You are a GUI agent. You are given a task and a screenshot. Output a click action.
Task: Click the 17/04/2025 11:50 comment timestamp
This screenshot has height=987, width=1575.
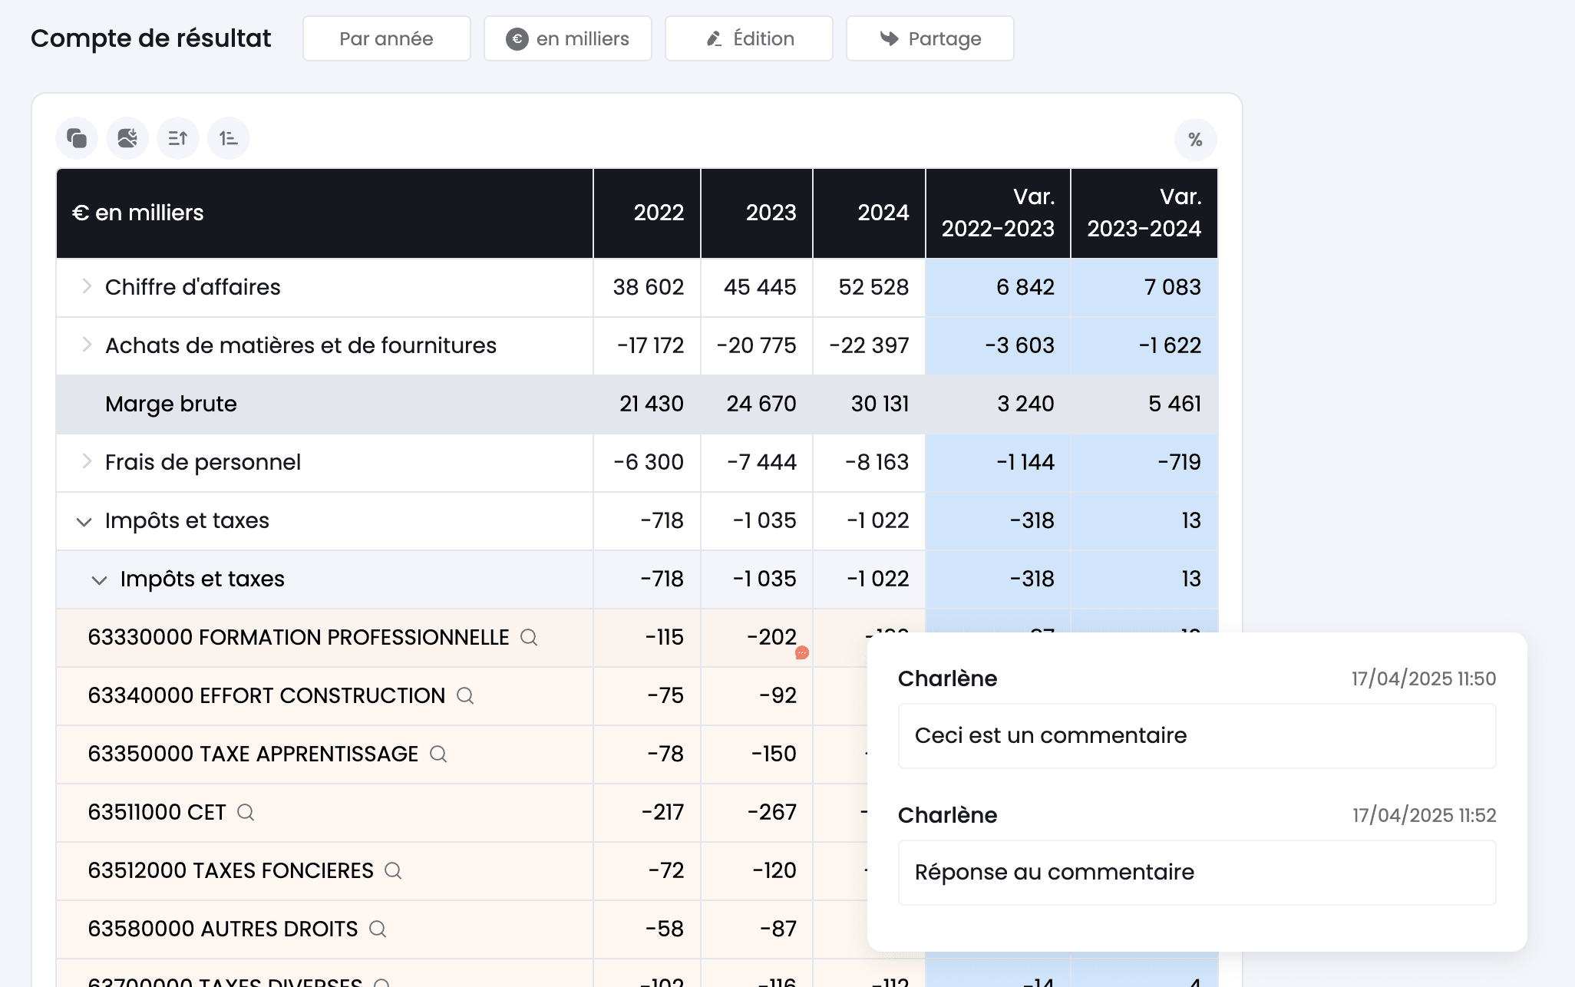(1424, 678)
